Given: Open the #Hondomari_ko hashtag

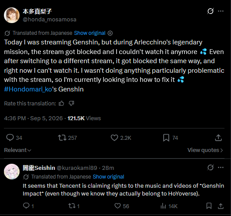Looking at the screenshot, I should 28,89.
